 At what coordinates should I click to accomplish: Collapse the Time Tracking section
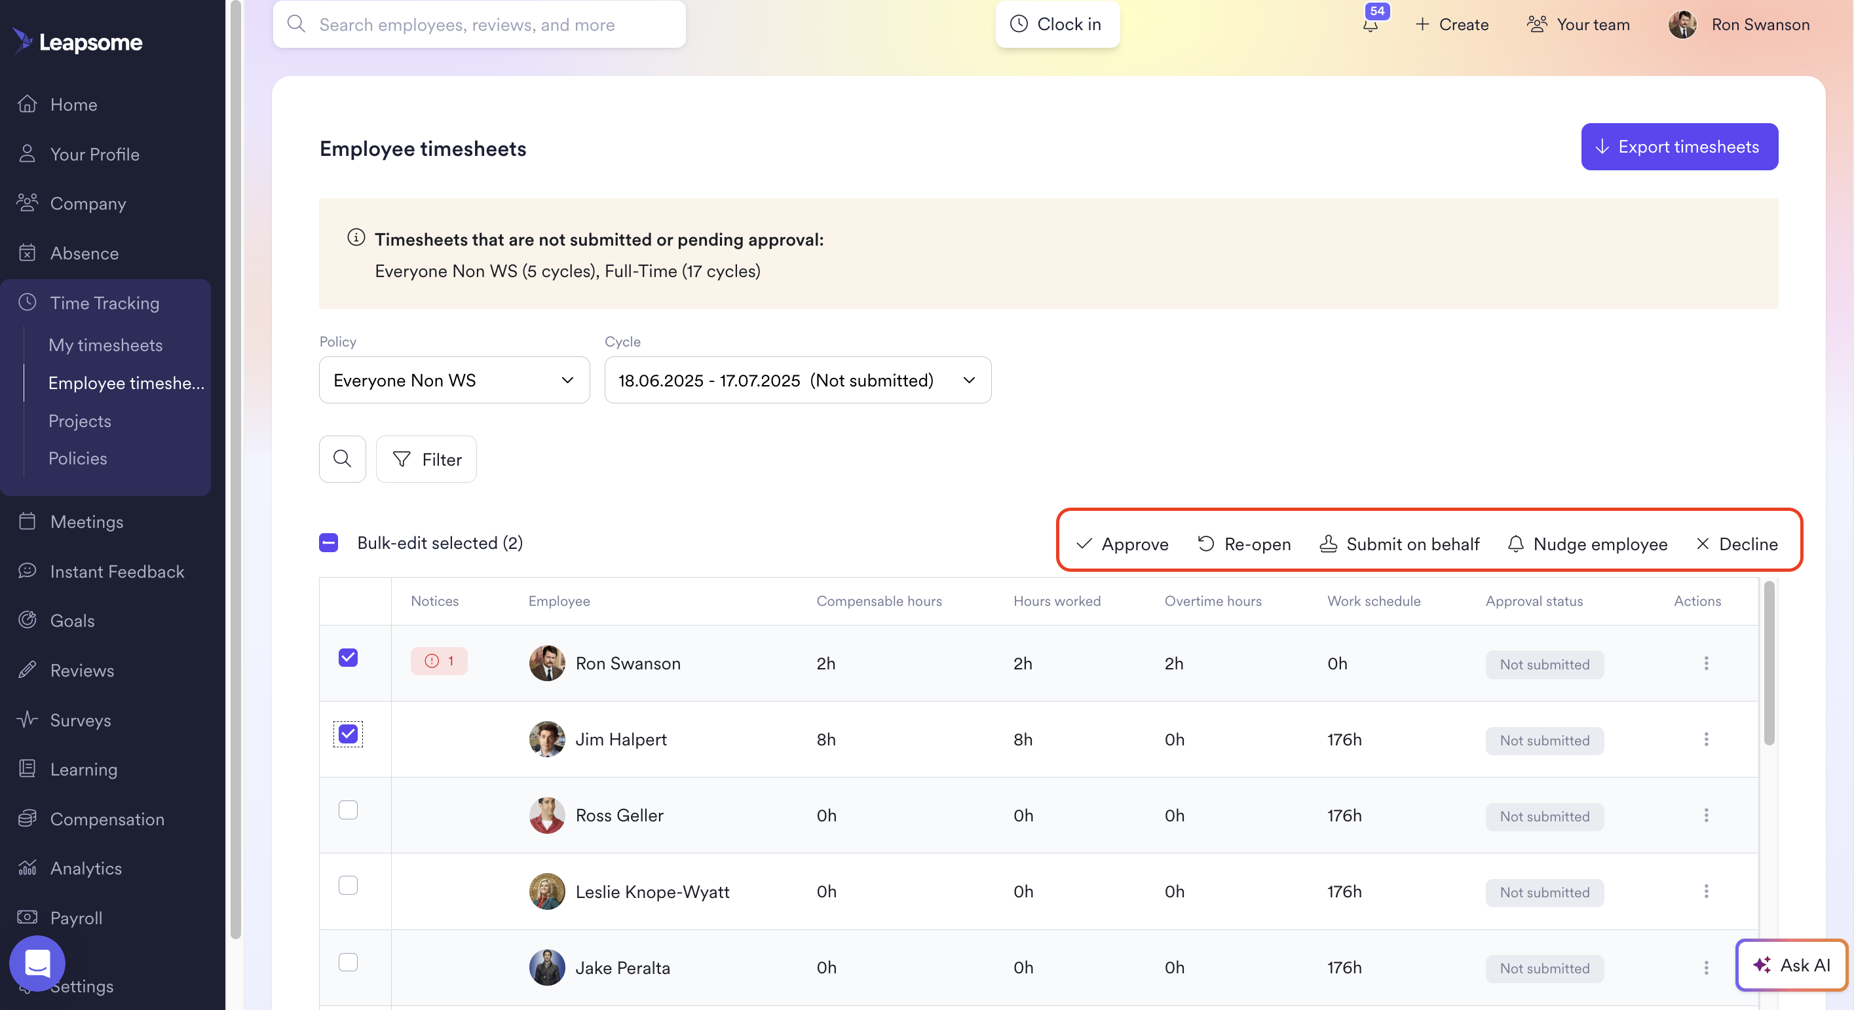105,303
